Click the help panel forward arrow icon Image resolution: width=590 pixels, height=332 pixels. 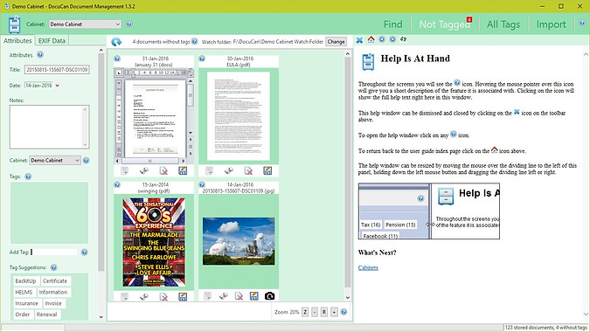[x=392, y=39]
